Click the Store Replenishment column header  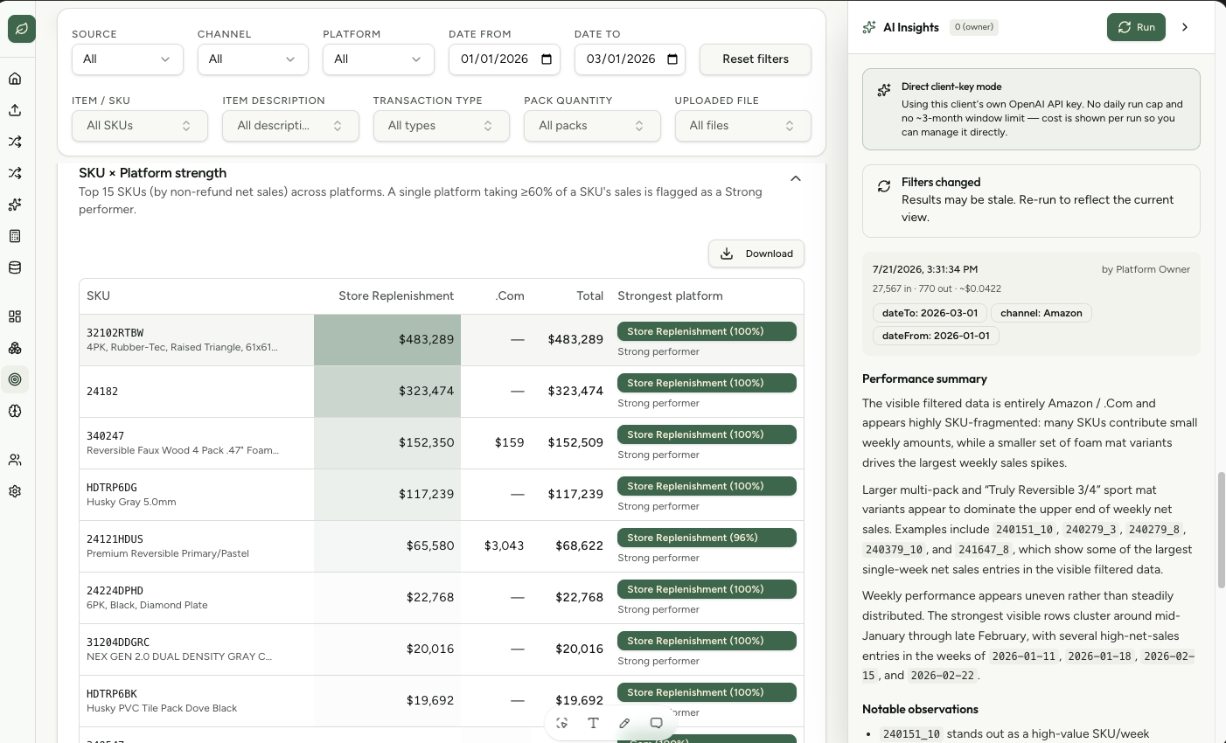click(396, 296)
